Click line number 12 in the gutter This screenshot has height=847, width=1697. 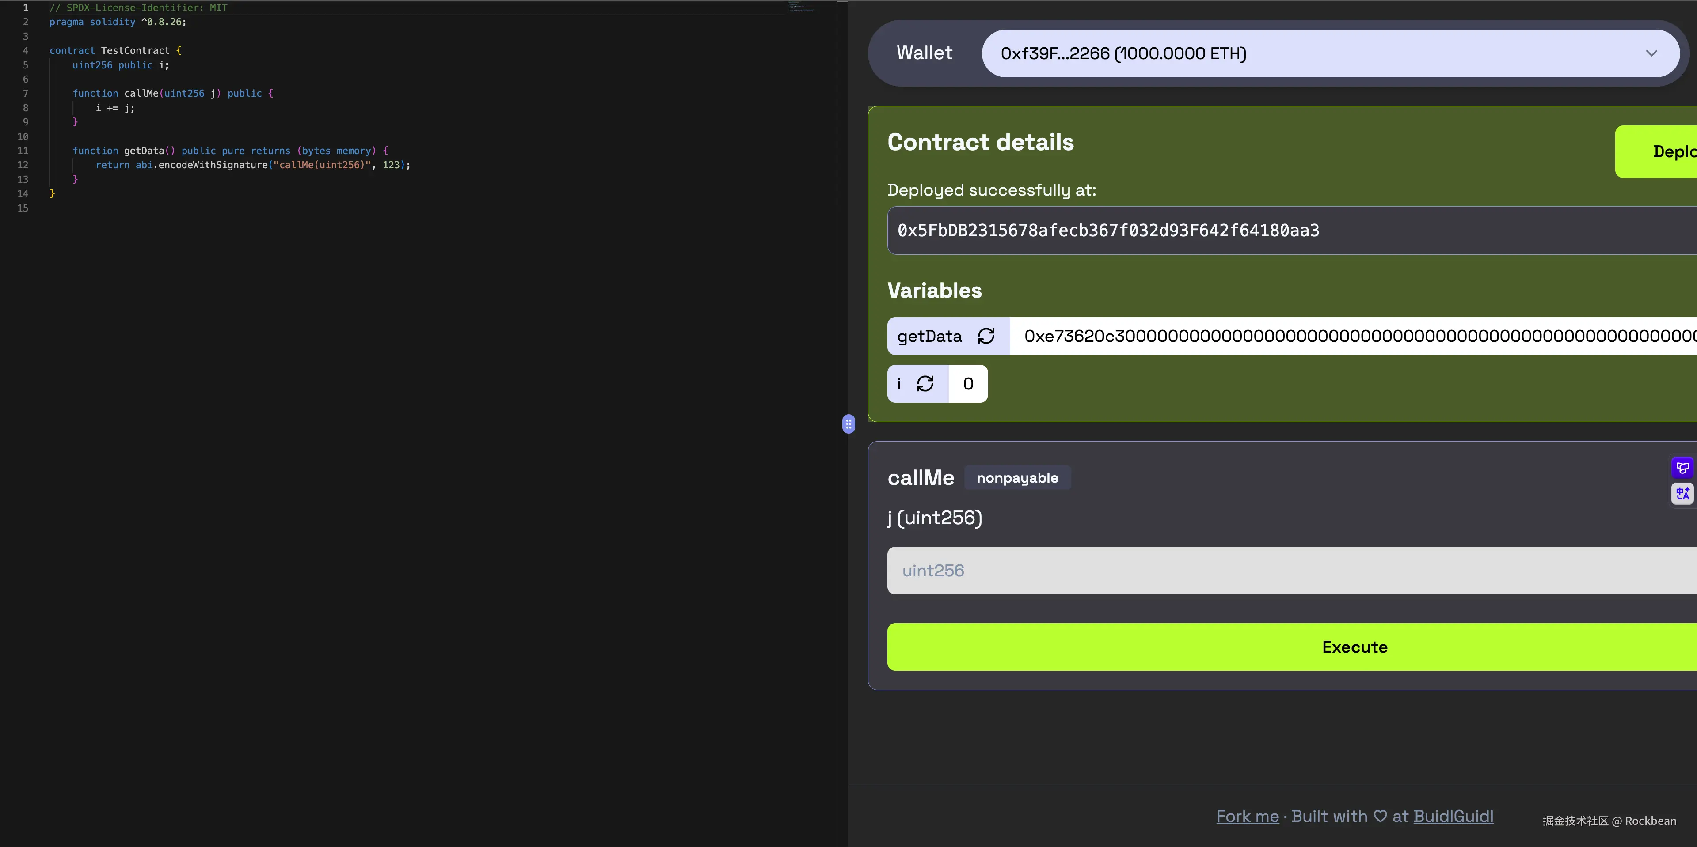[23, 165]
